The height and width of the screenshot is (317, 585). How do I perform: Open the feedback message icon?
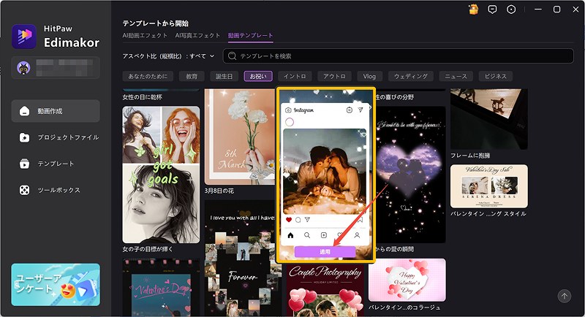[492, 9]
